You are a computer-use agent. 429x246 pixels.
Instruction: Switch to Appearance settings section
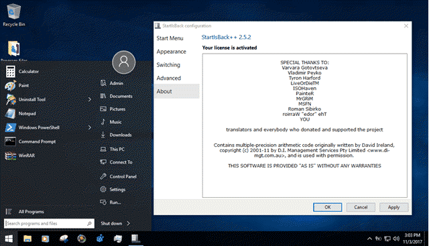pyautogui.click(x=172, y=52)
